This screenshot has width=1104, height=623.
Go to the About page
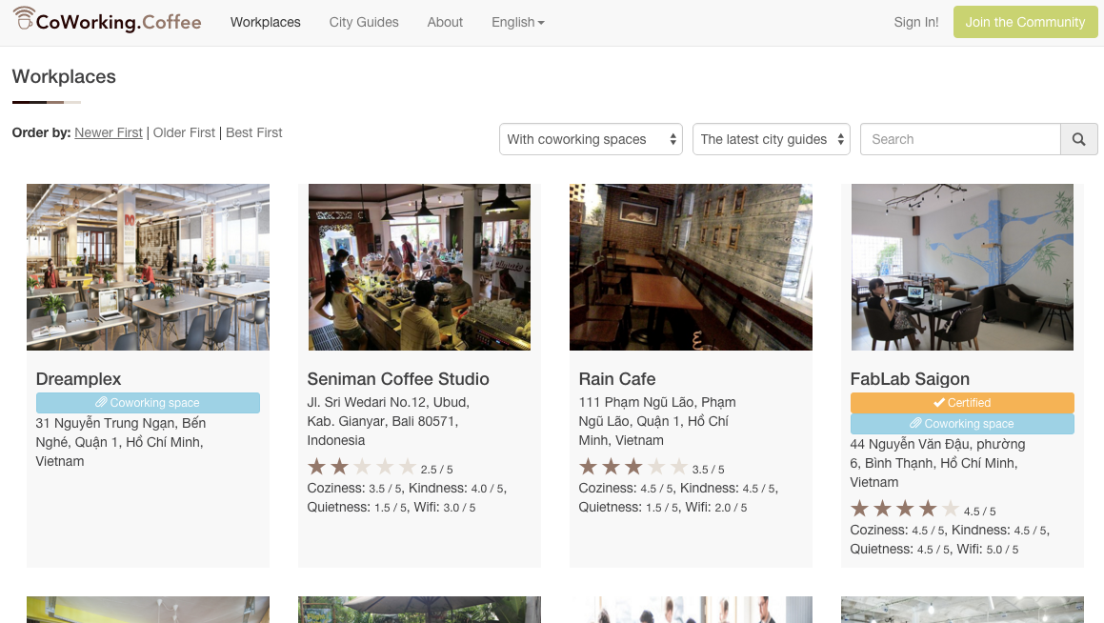[x=445, y=23]
